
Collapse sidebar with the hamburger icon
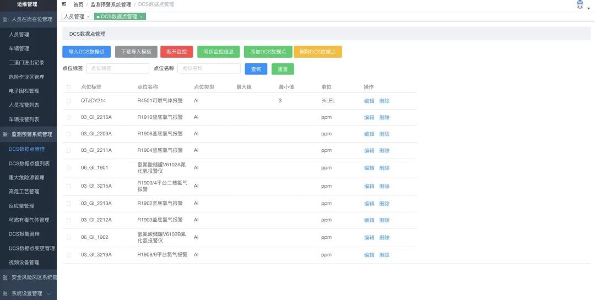point(64,4)
